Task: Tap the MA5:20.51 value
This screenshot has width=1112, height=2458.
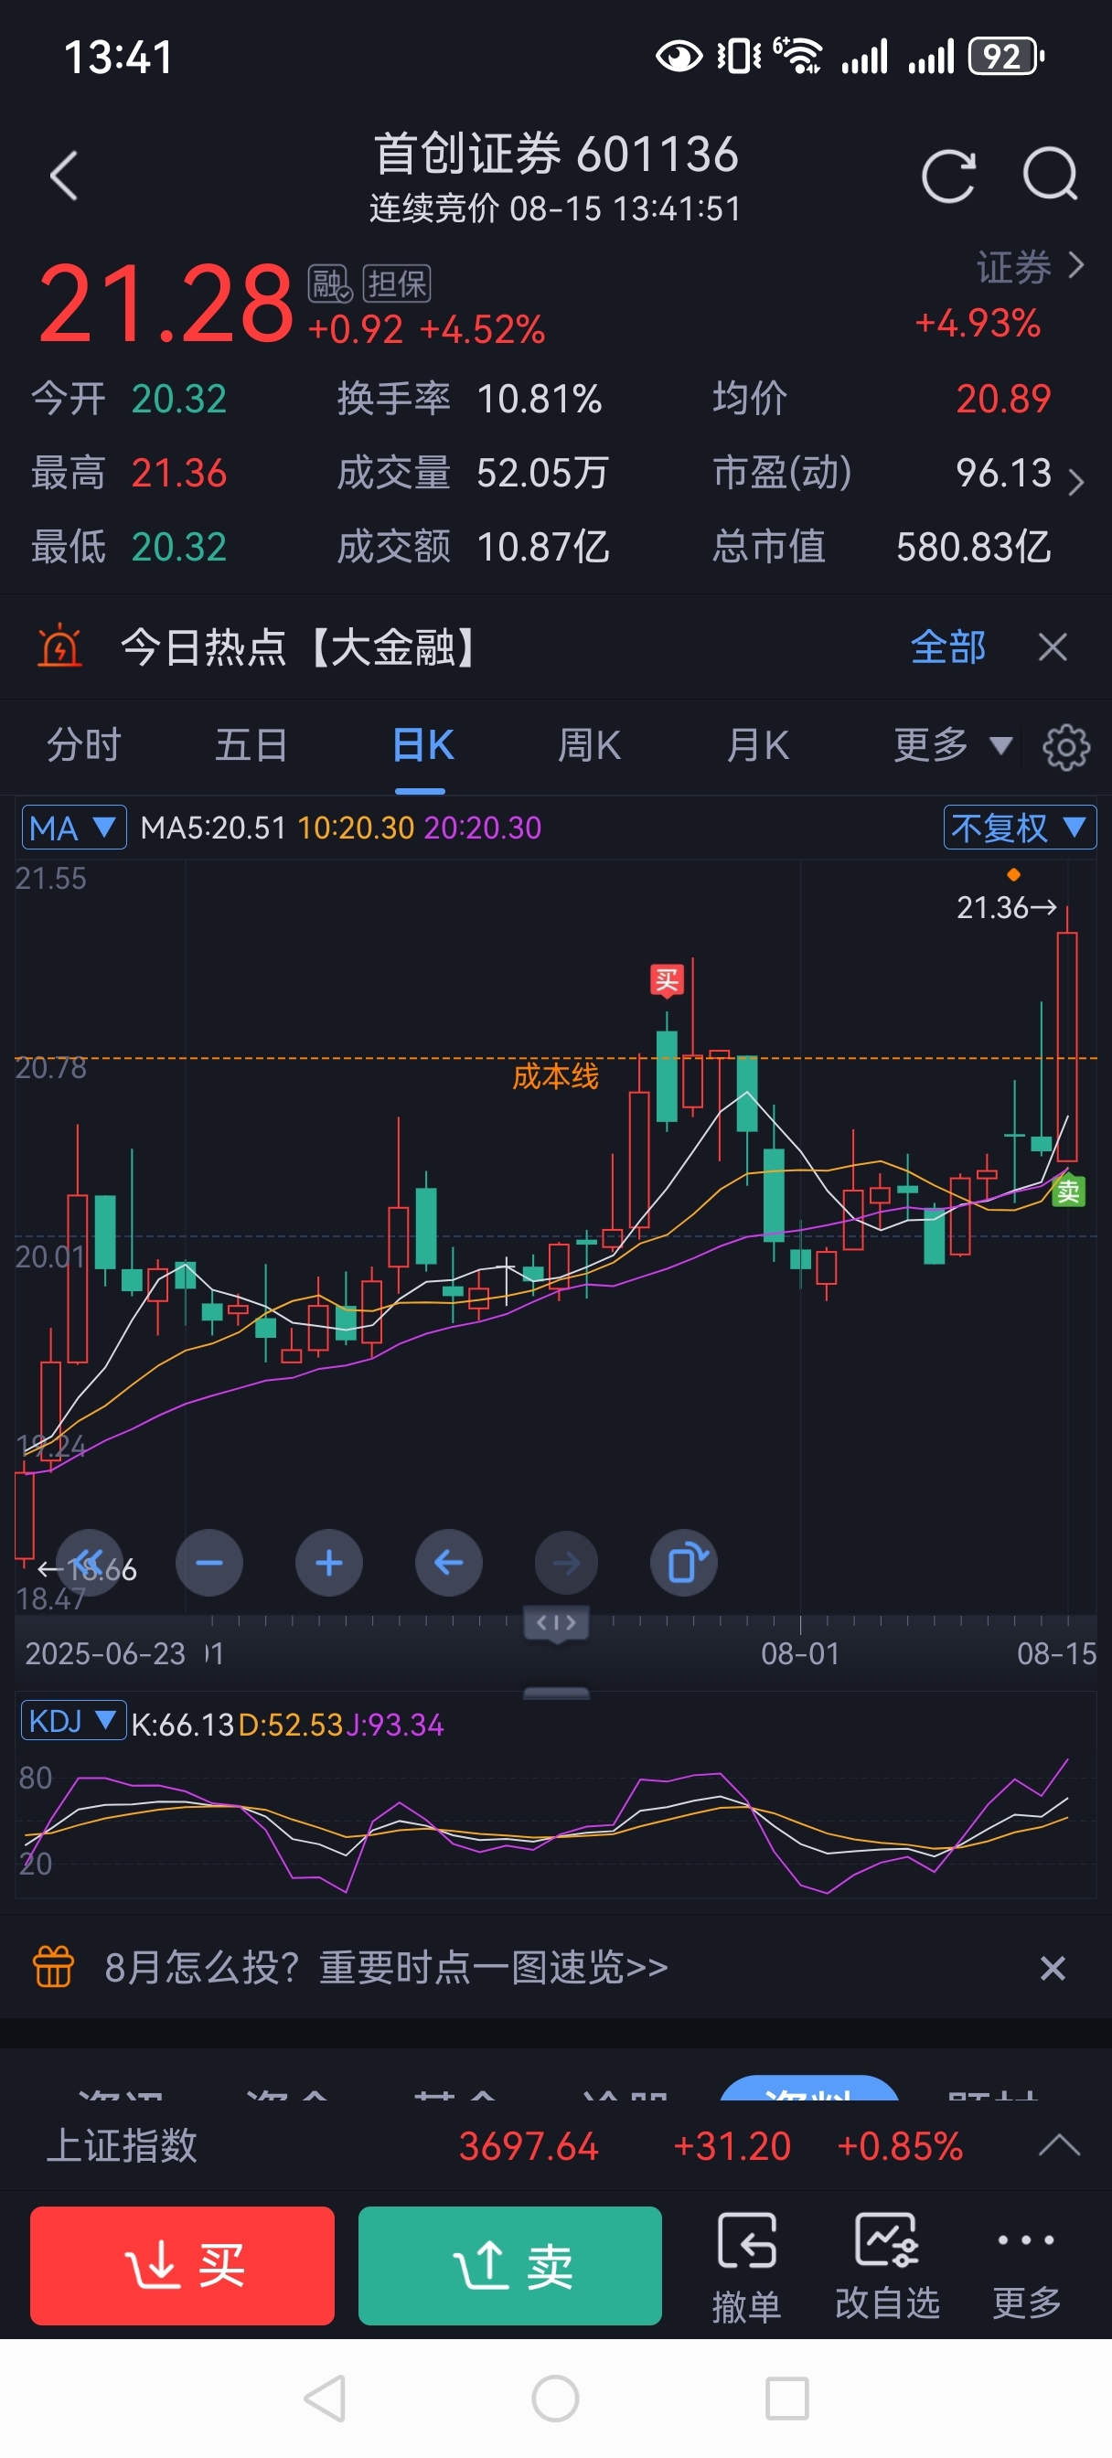Action: [213, 828]
